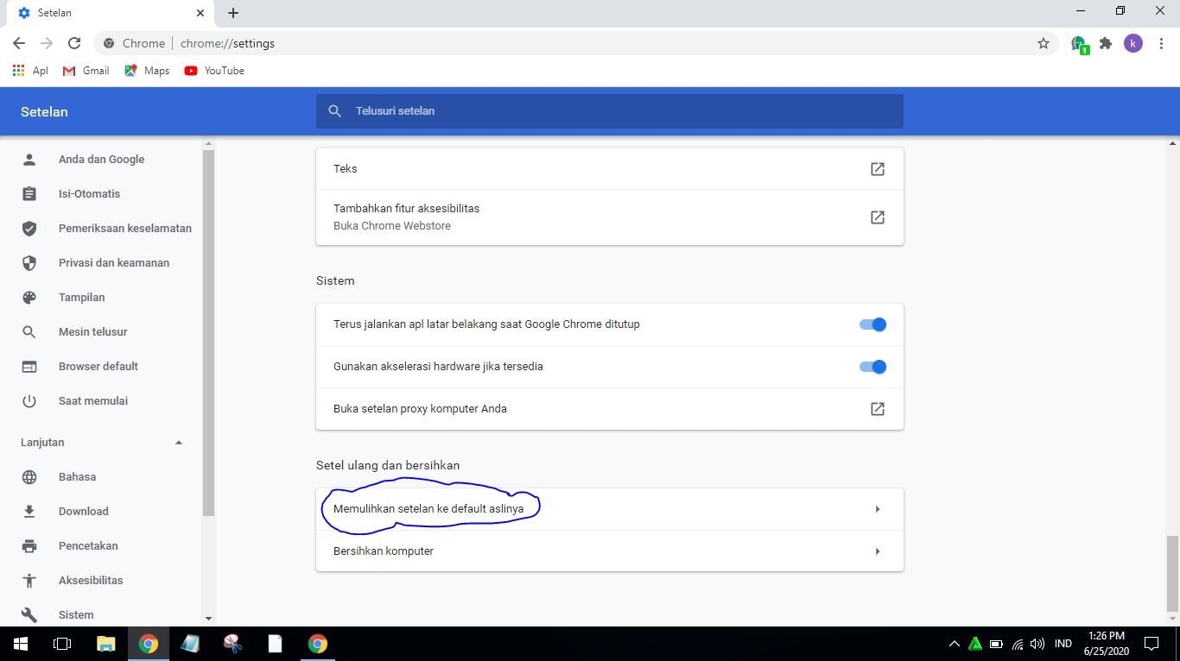Click the IND language indicator in taskbar
1180x661 pixels.
click(x=1063, y=644)
